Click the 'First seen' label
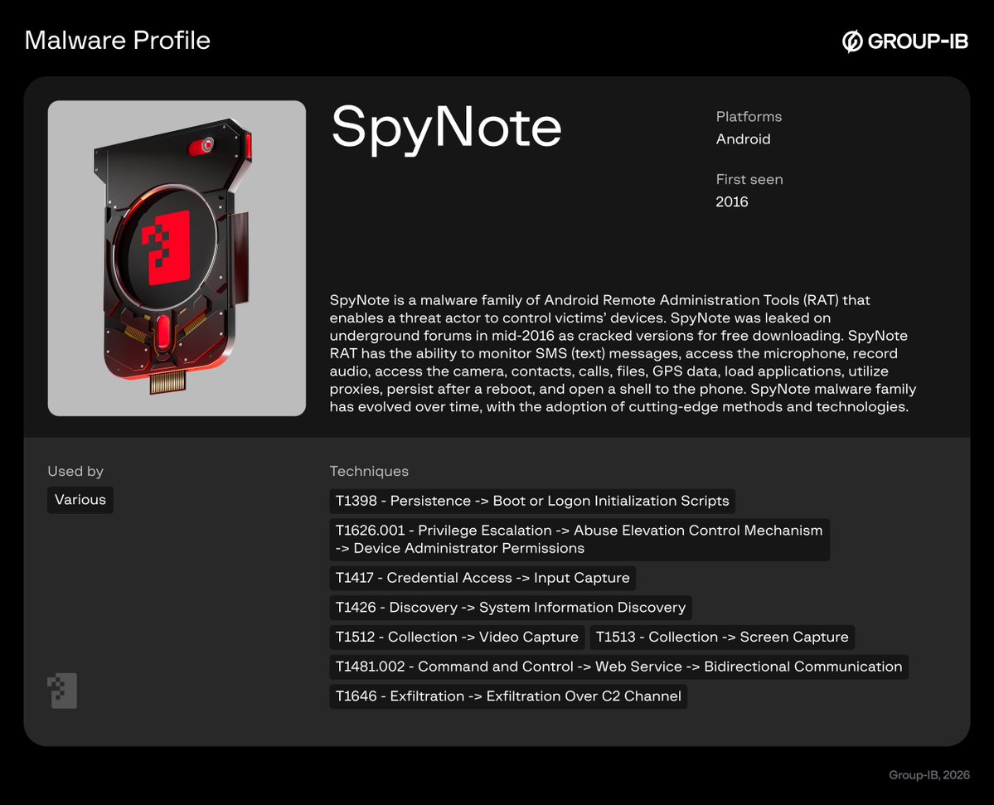 click(x=749, y=179)
